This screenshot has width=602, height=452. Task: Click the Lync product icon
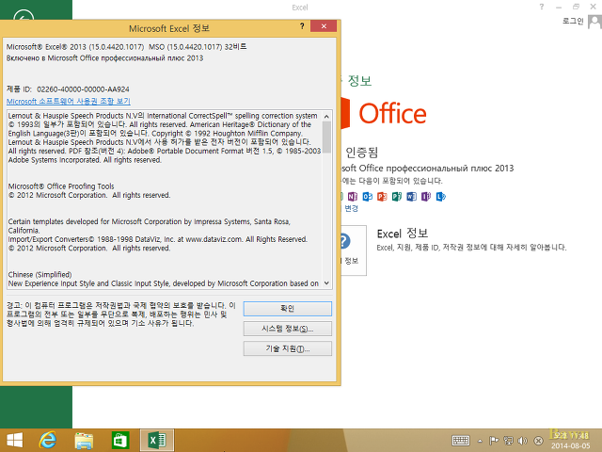pyautogui.click(x=441, y=197)
